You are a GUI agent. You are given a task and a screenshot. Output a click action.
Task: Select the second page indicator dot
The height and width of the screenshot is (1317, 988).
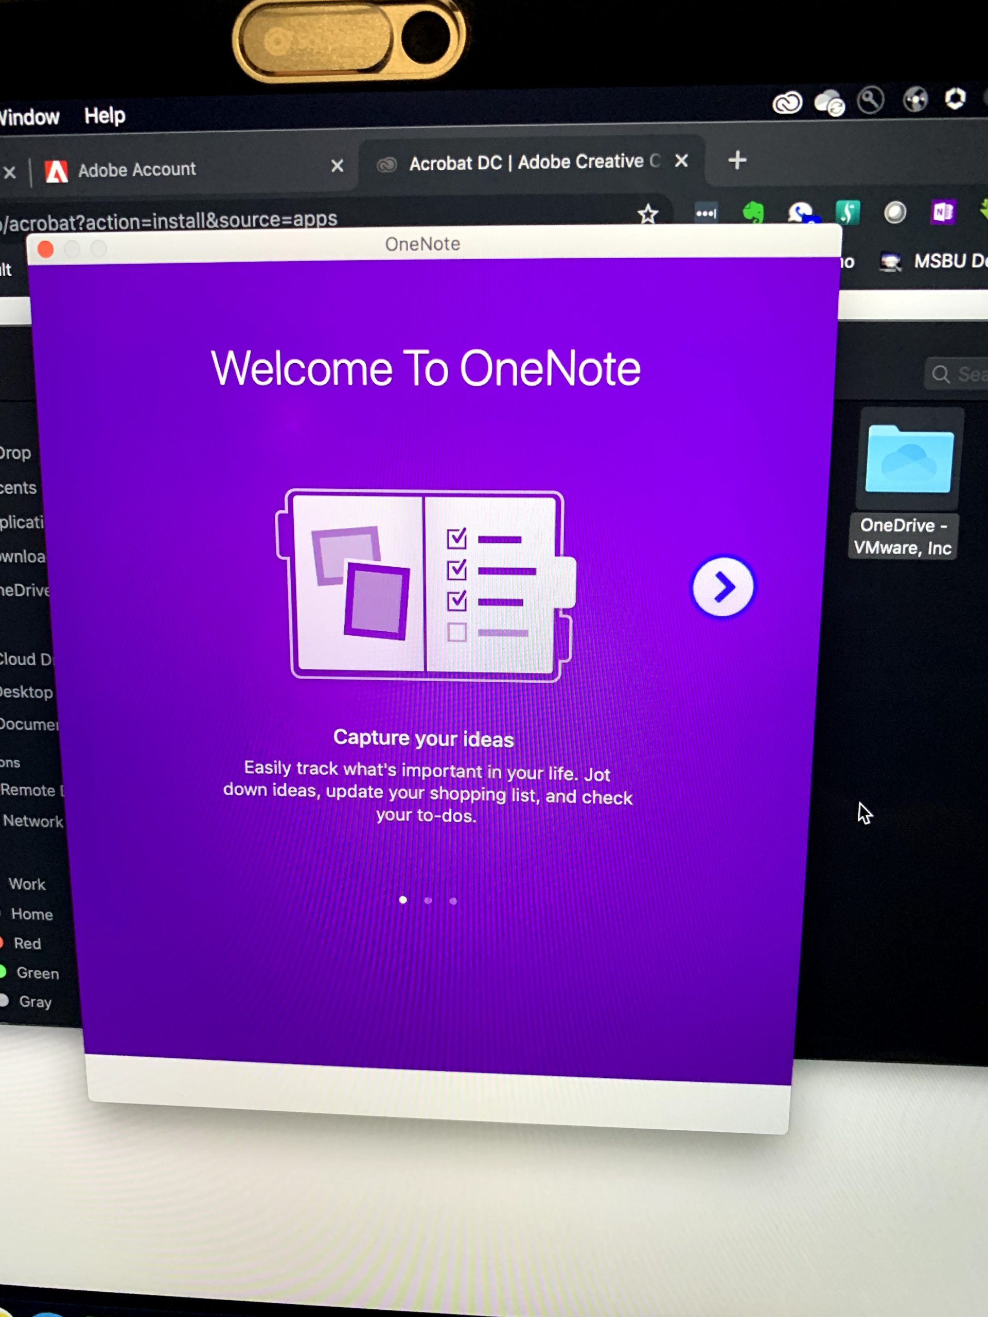click(428, 900)
